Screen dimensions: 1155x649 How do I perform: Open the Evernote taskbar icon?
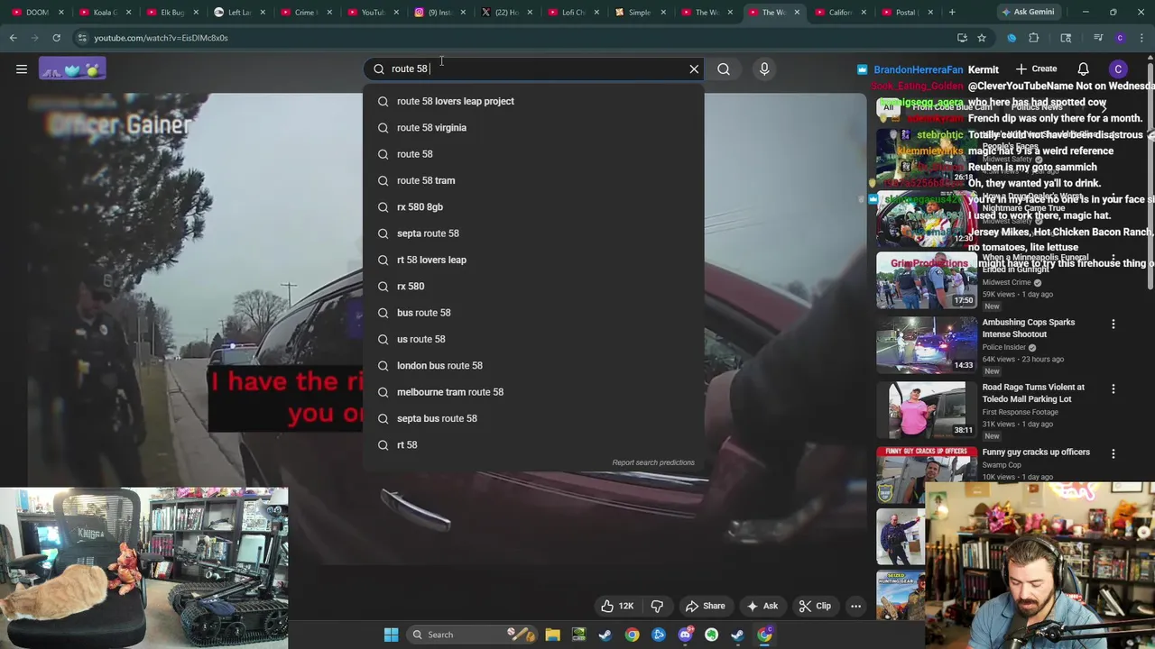711,635
